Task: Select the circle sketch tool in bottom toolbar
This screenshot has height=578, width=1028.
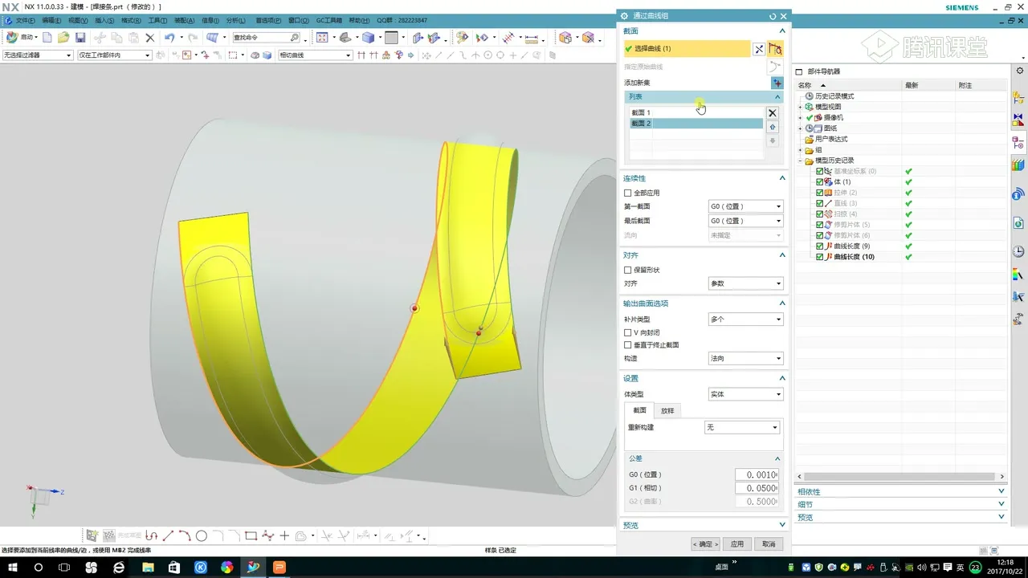Action: click(202, 536)
